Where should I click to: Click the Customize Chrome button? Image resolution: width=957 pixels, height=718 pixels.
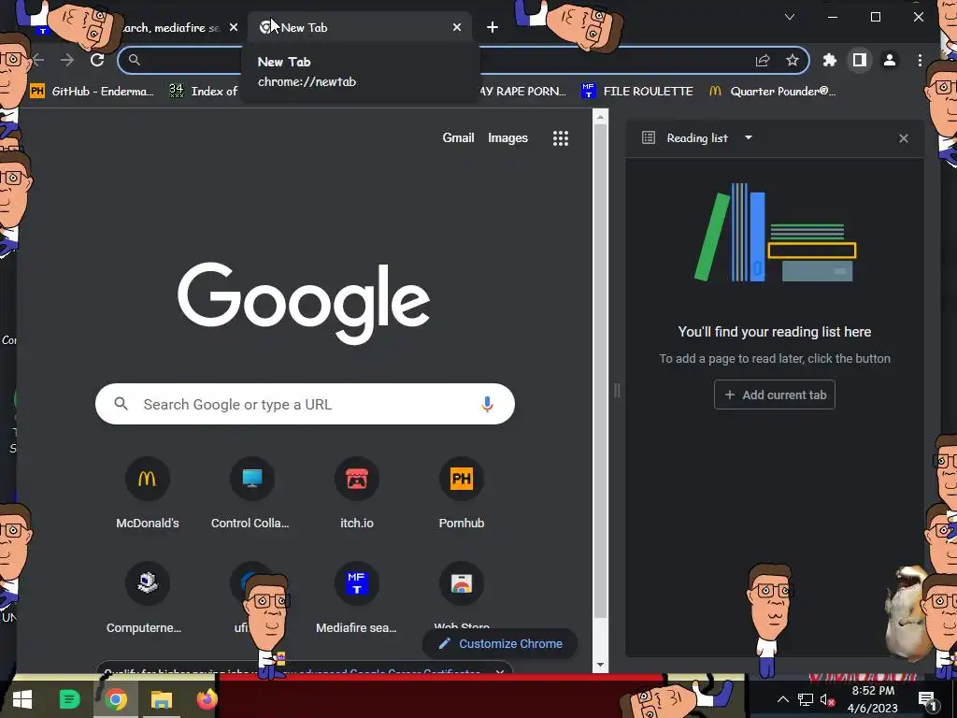coord(500,643)
